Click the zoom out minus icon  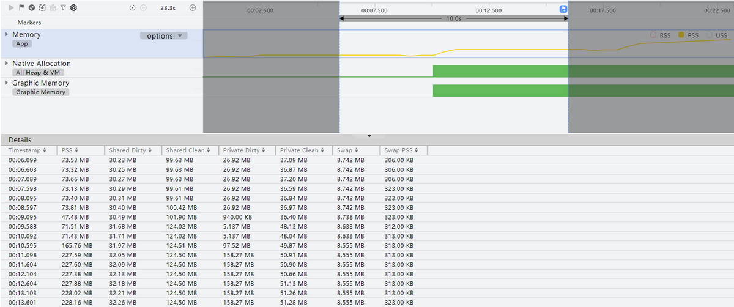[143, 8]
